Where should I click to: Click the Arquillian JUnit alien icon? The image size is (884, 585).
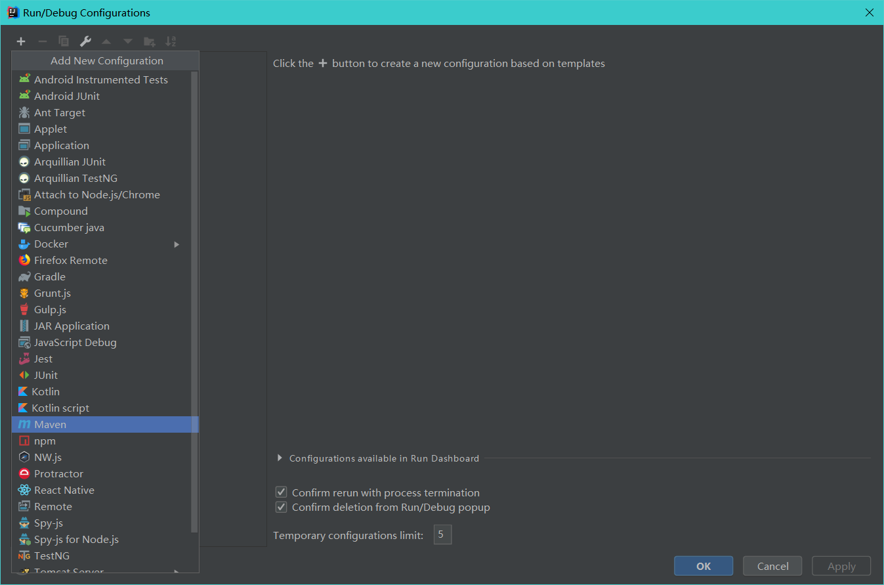click(24, 162)
